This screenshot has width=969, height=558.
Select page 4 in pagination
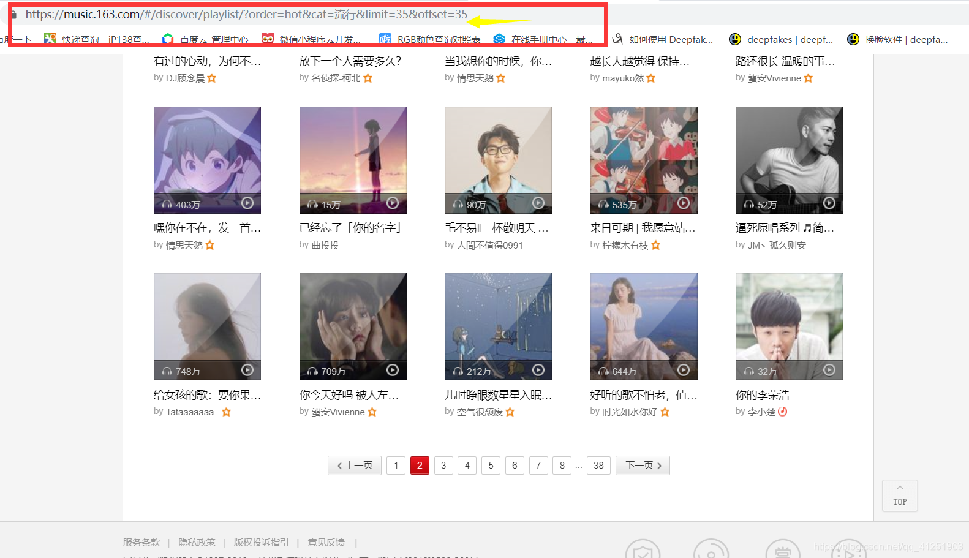pos(467,466)
